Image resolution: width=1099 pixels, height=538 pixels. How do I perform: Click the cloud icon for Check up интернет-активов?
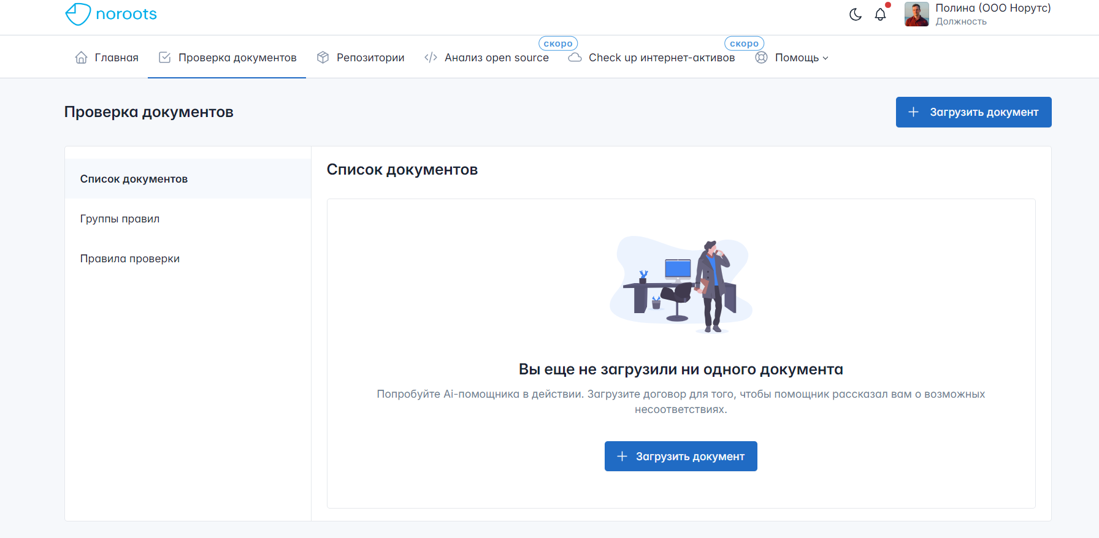click(575, 58)
